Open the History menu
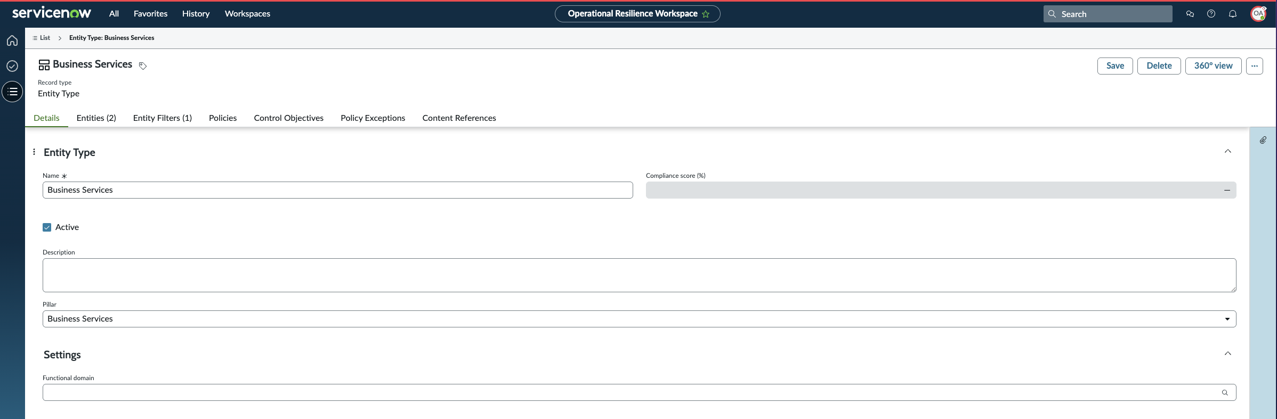 tap(196, 14)
